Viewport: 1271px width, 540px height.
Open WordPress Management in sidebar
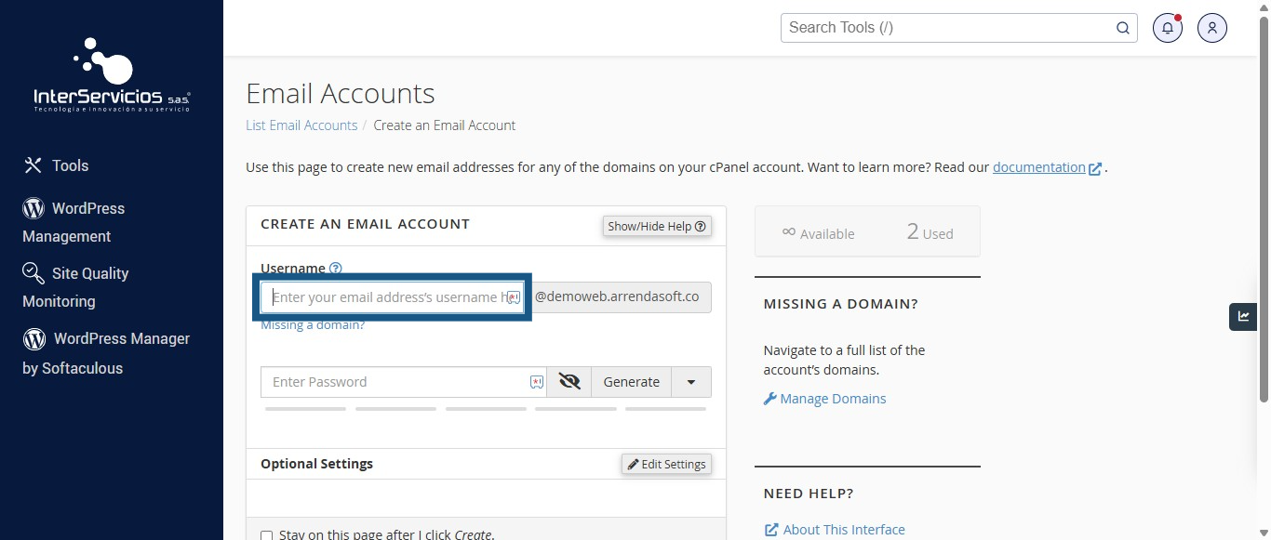coord(74,222)
